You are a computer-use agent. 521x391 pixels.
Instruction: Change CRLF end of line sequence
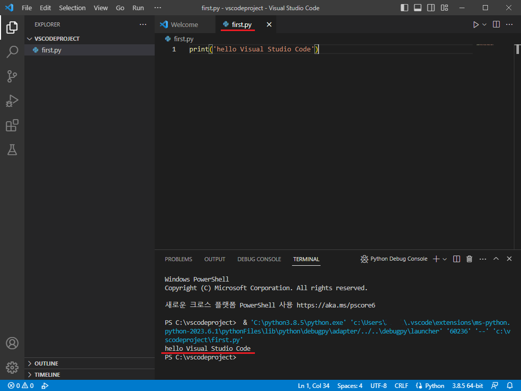tap(401, 386)
